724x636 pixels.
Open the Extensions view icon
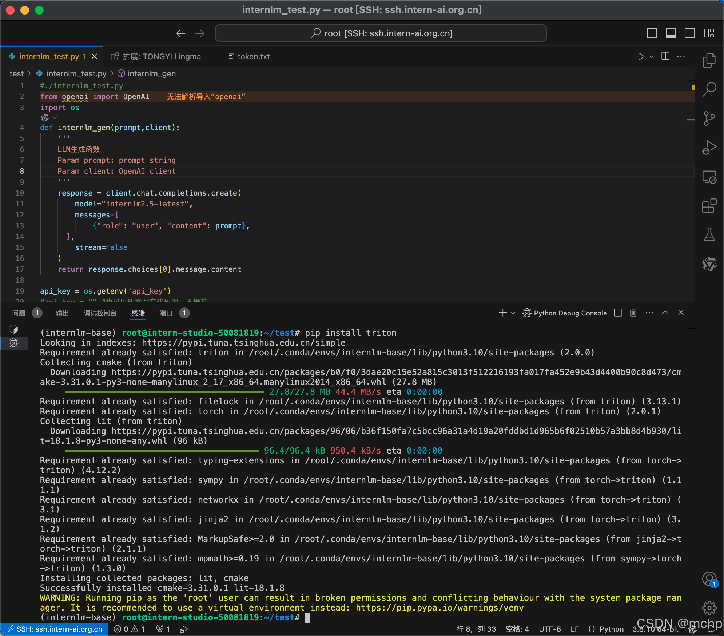click(709, 206)
